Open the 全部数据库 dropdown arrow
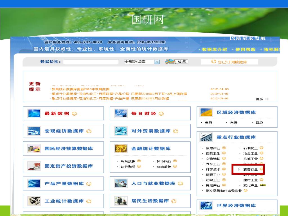This screenshot has width=288, height=216. point(157,62)
